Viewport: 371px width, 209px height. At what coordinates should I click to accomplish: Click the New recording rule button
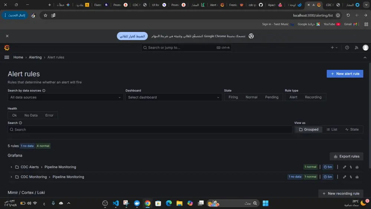click(x=341, y=193)
